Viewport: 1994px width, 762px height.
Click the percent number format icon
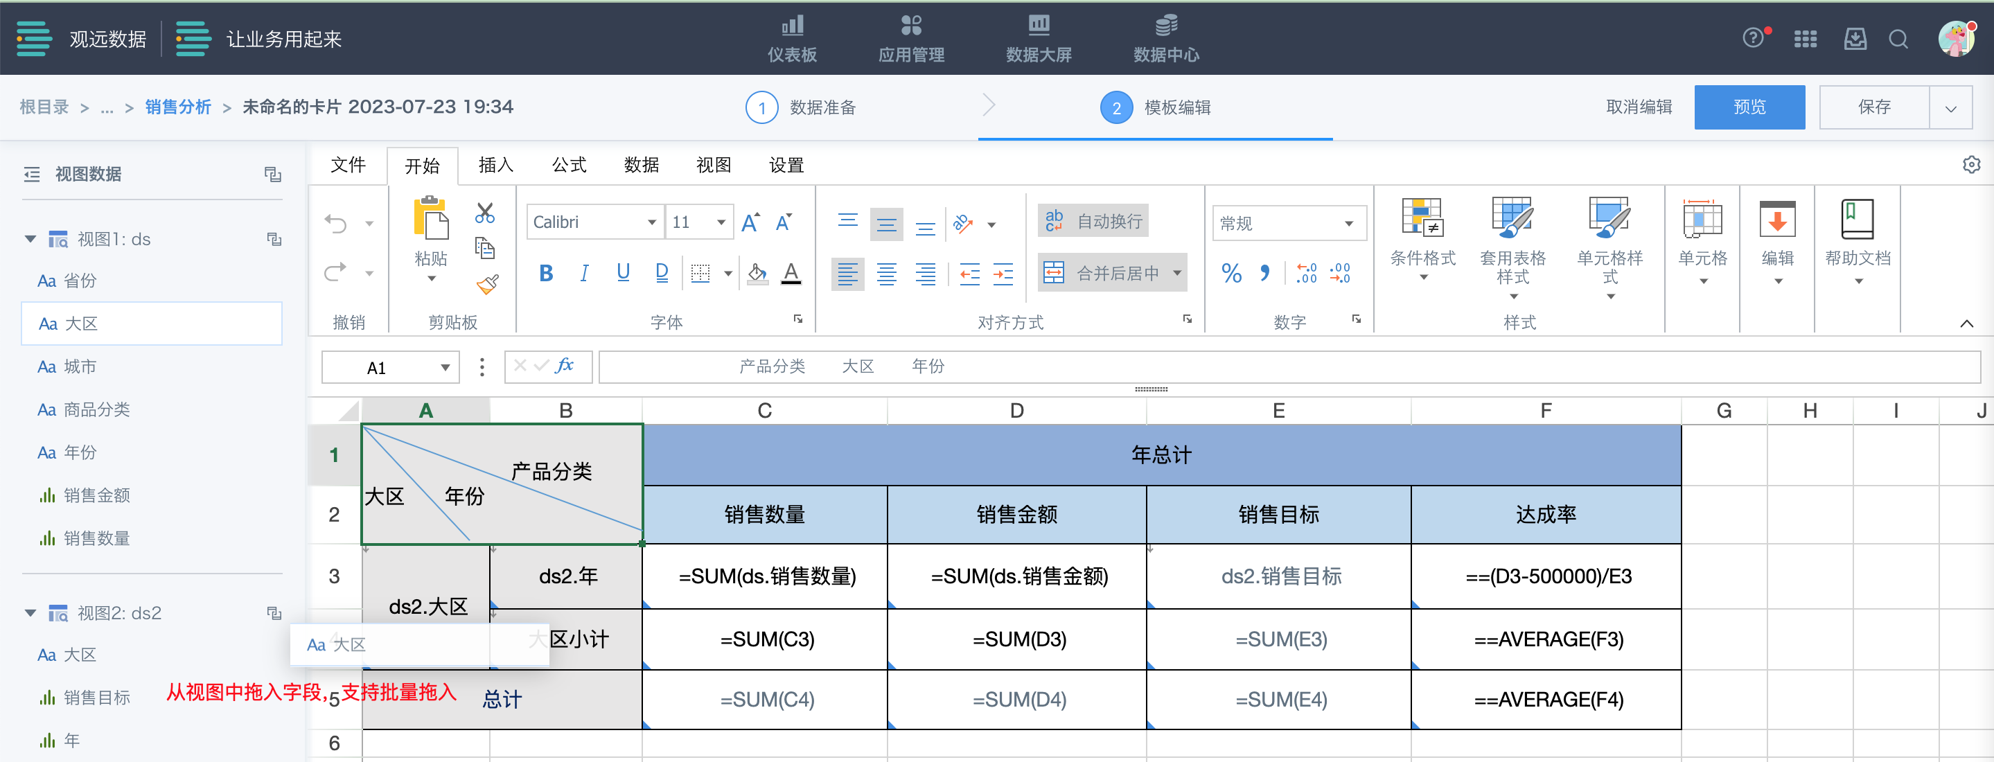tap(1230, 273)
